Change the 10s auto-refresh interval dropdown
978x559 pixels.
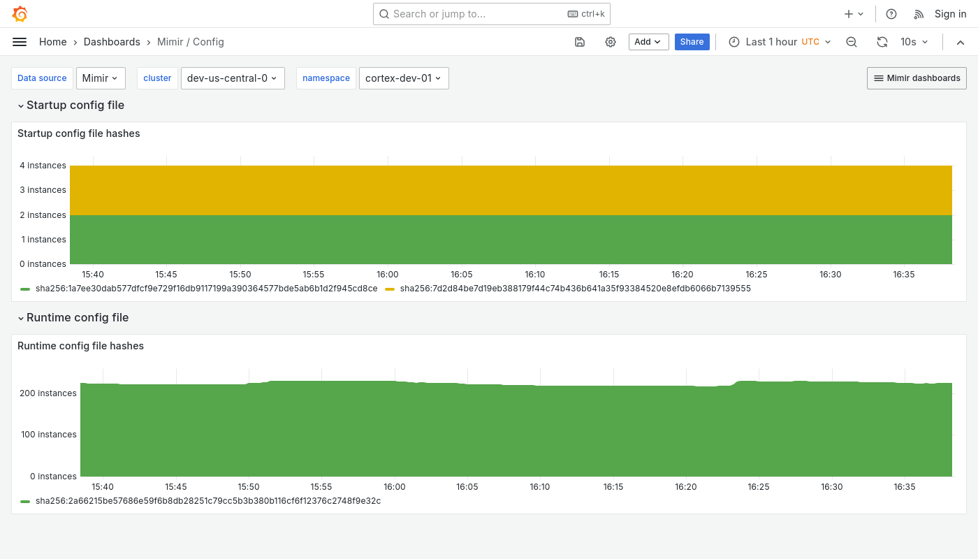(x=913, y=42)
